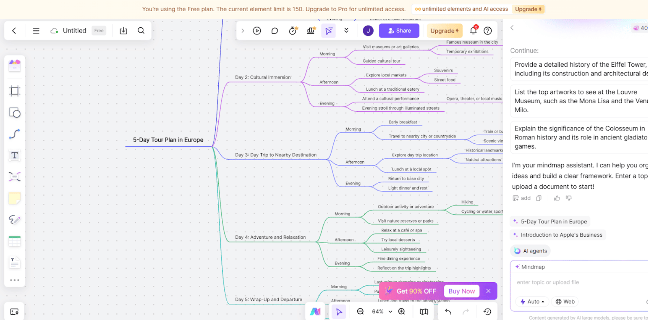Open the Auto model dropdown
The image size is (648, 320).
pos(532,302)
